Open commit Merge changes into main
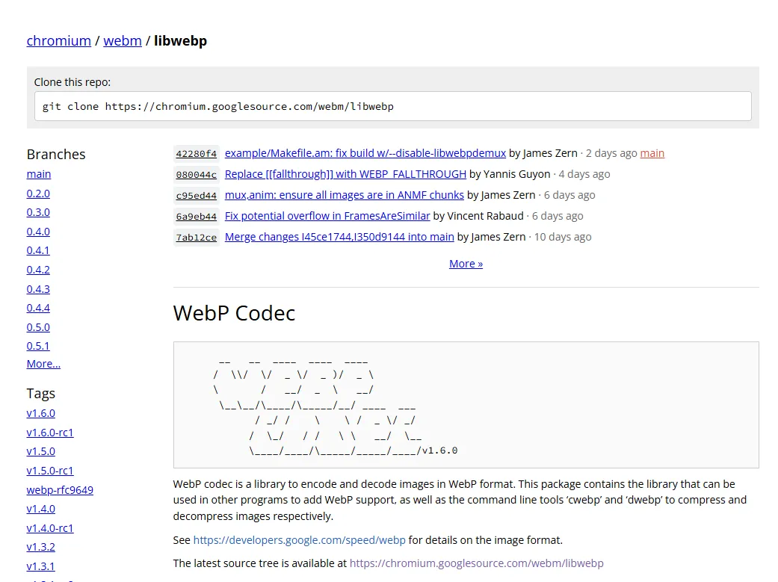 (x=339, y=237)
